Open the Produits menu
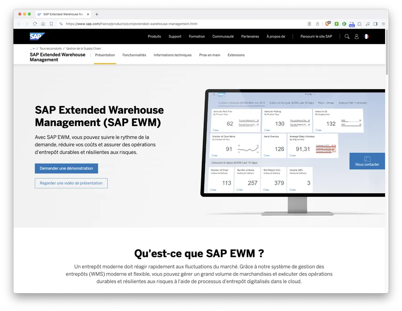402x311 pixels. [155, 37]
